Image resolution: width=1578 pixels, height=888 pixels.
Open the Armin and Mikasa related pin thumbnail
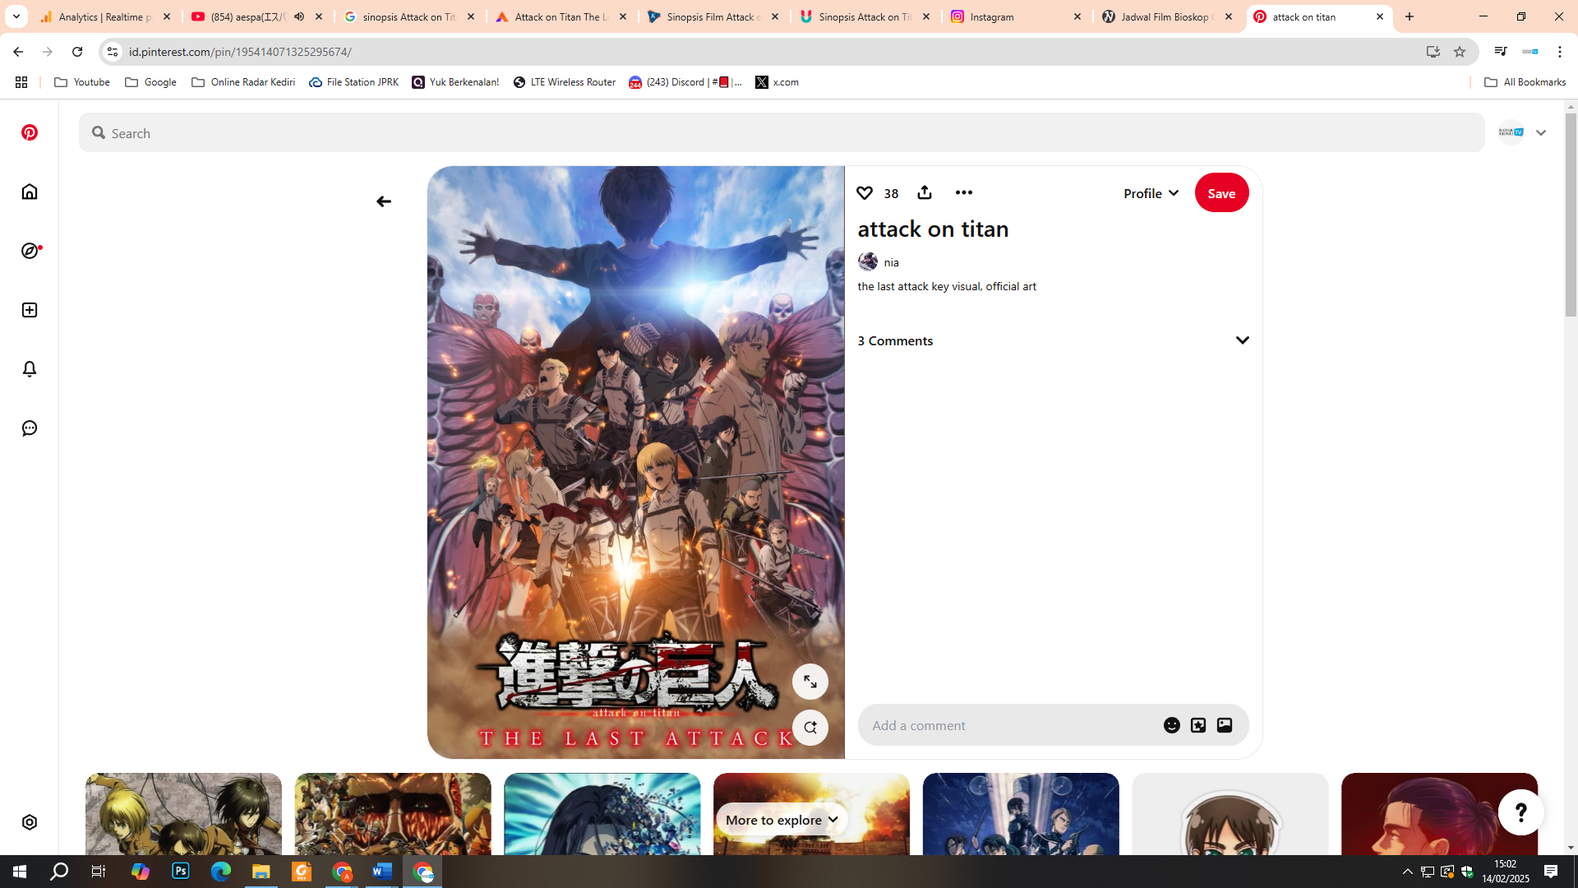coord(183,814)
